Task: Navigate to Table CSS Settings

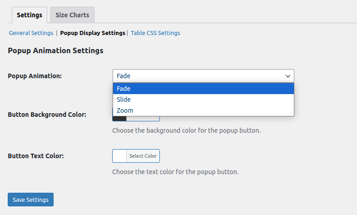Action: point(155,33)
